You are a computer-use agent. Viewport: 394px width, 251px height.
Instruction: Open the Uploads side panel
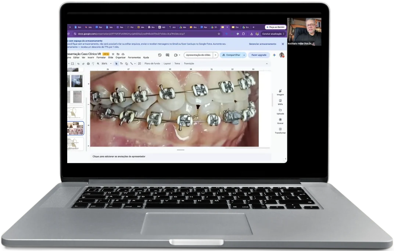click(280, 111)
